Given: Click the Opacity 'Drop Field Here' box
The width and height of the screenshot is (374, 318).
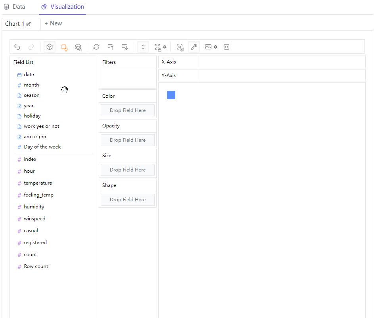Looking at the screenshot, I should coord(128,140).
